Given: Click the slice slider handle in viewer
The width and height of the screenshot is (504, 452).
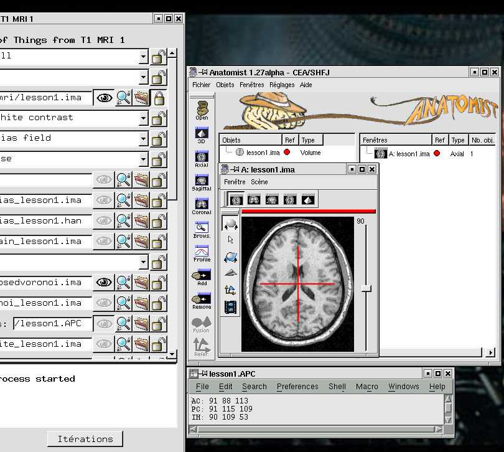Looking at the screenshot, I should (366, 288).
